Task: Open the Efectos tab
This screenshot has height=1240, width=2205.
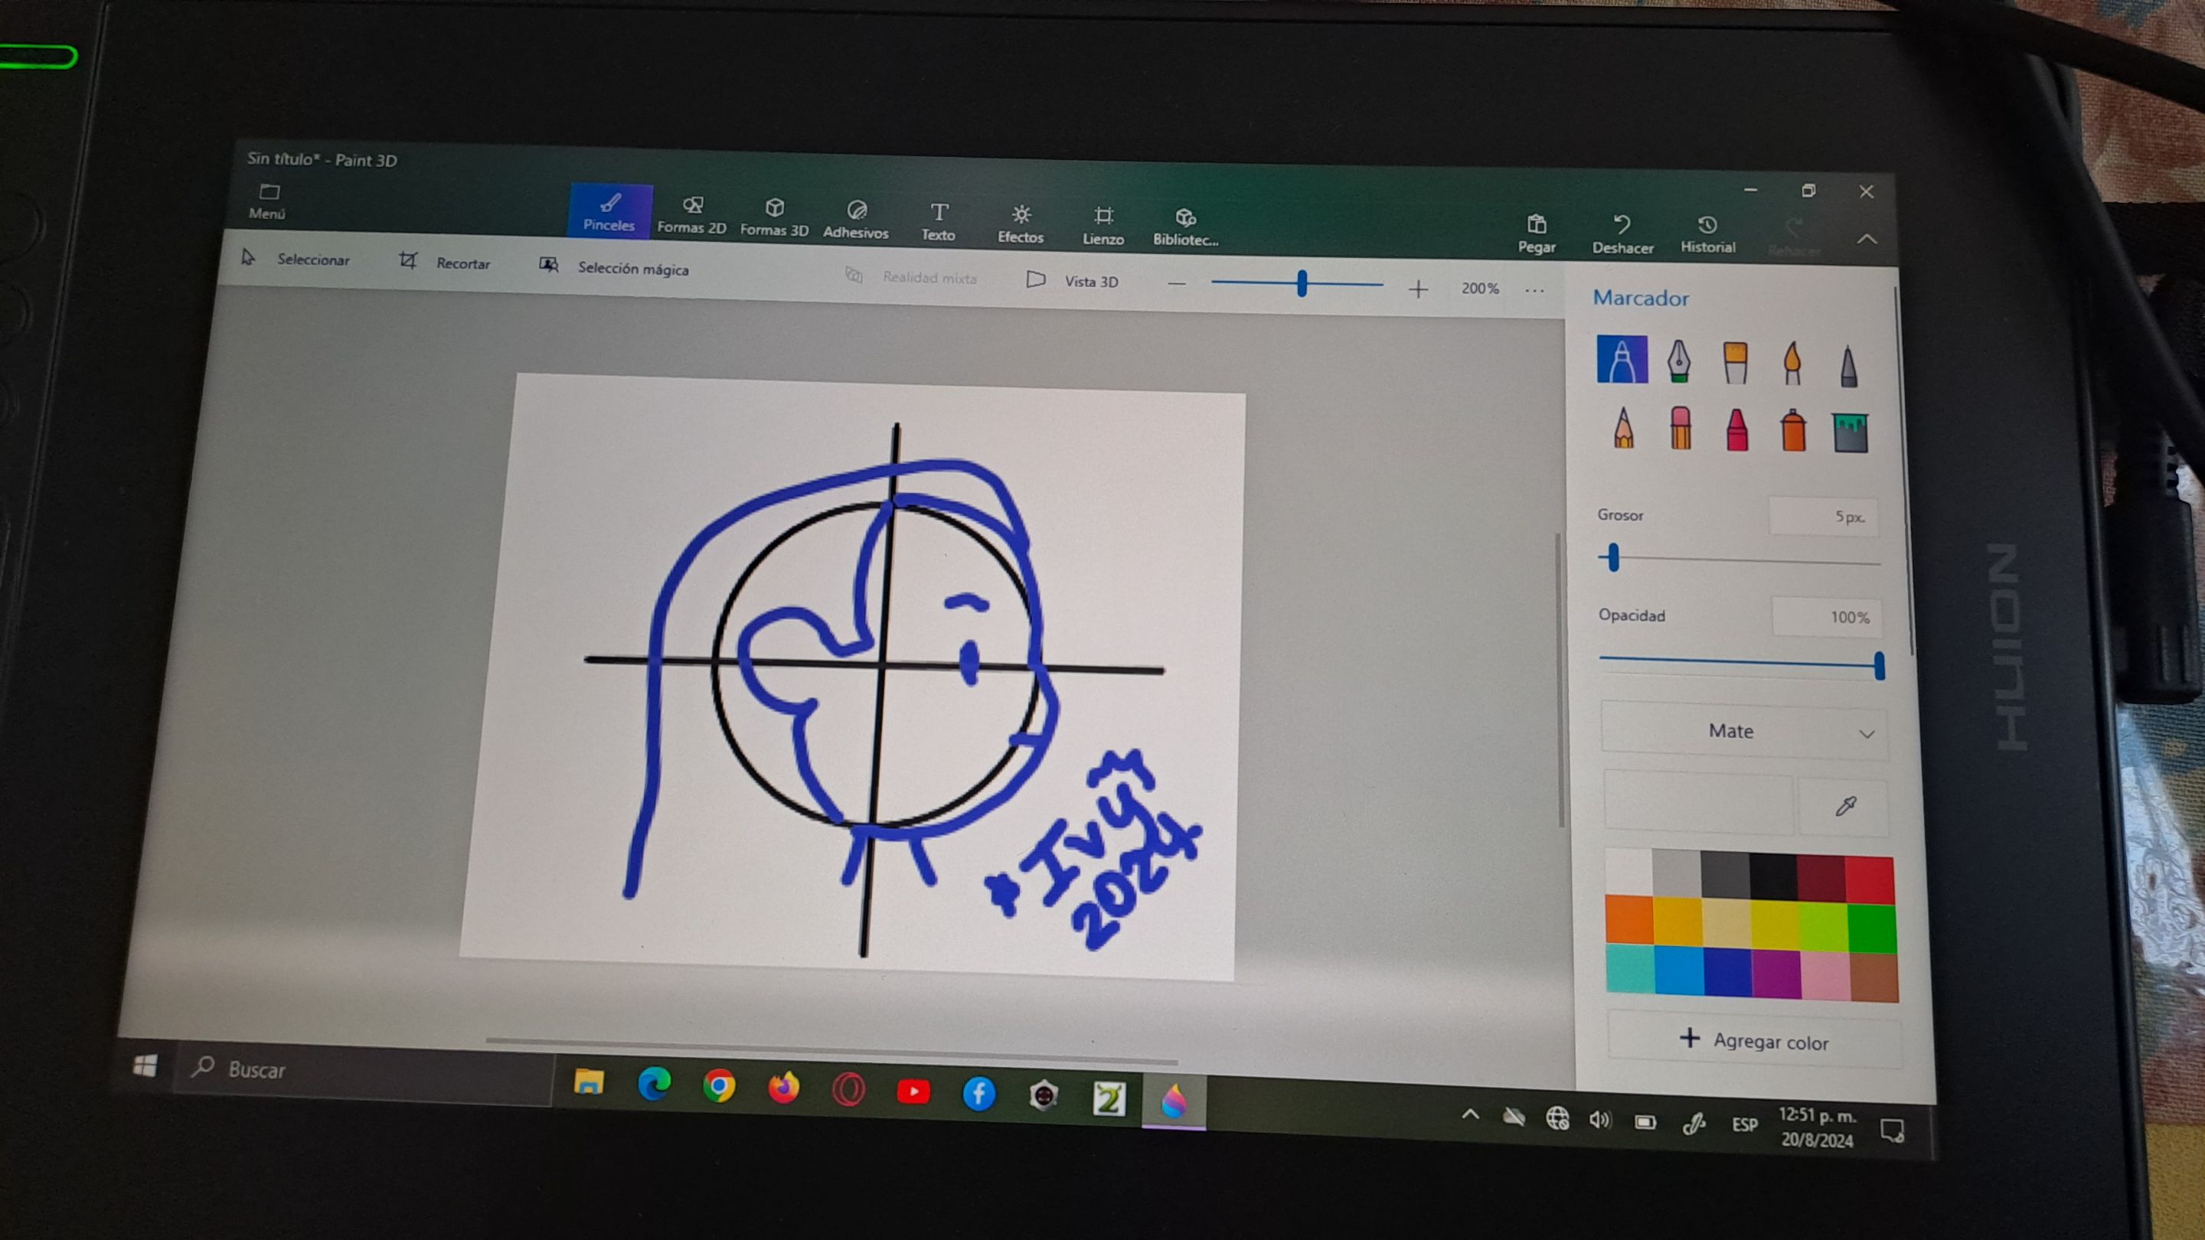Action: coord(1021,224)
